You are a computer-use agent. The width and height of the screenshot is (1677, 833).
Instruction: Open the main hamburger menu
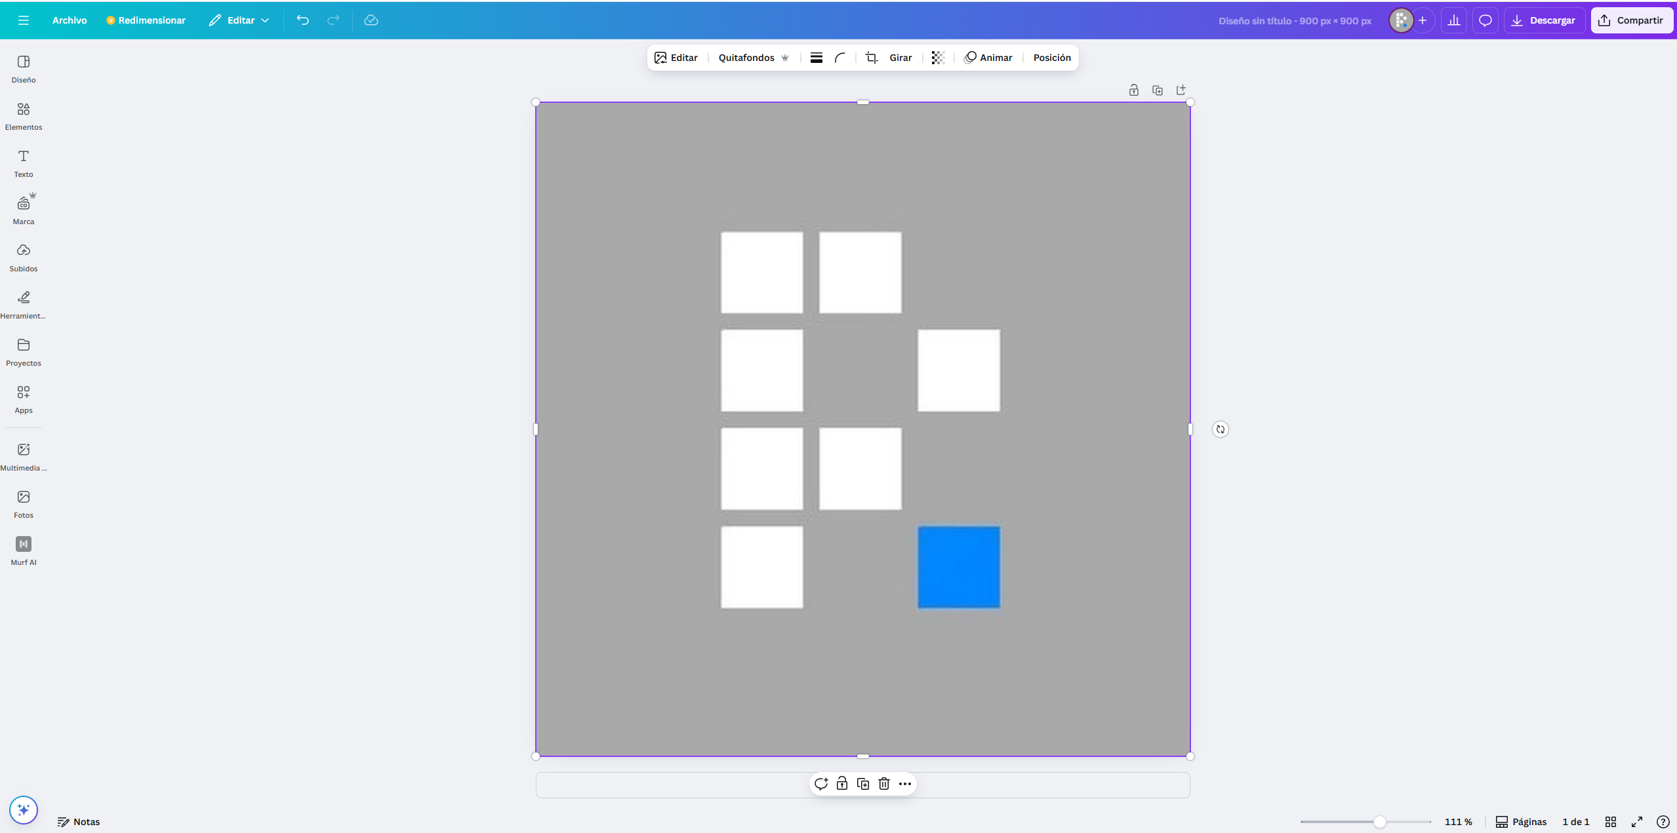(x=24, y=20)
